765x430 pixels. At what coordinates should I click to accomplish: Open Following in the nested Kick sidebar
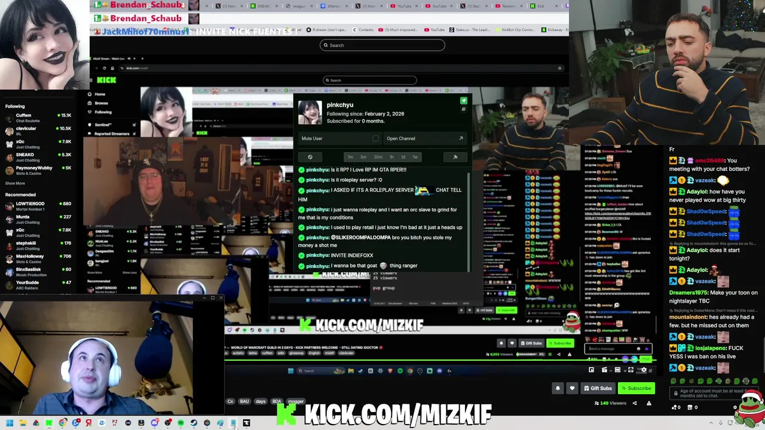[x=99, y=112]
